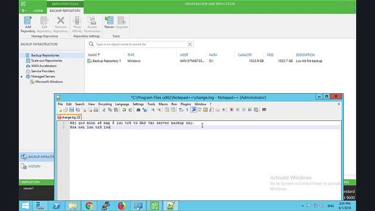This screenshot has width=375, height=211.
Task: Open the Search menu in Notepad++
Action: 80,104
